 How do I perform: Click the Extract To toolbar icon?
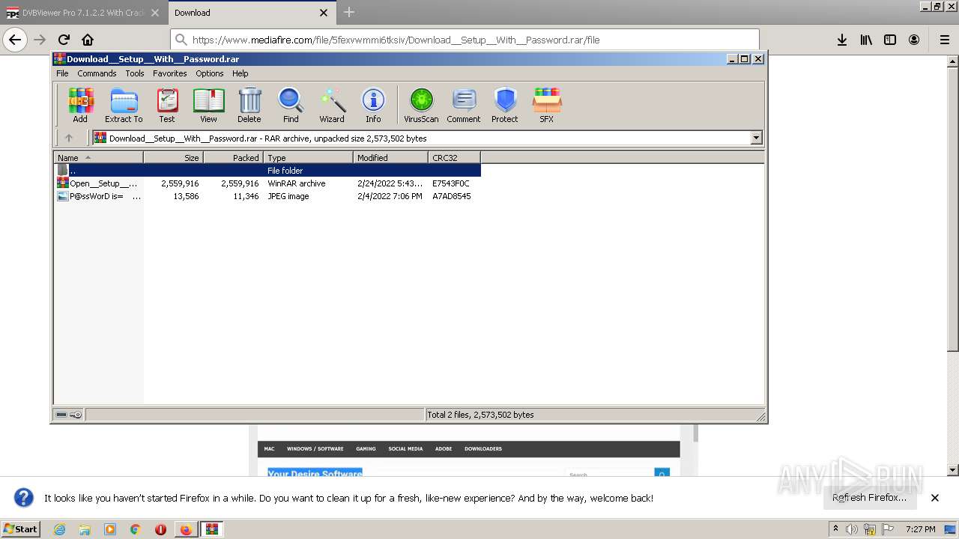[x=124, y=105]
